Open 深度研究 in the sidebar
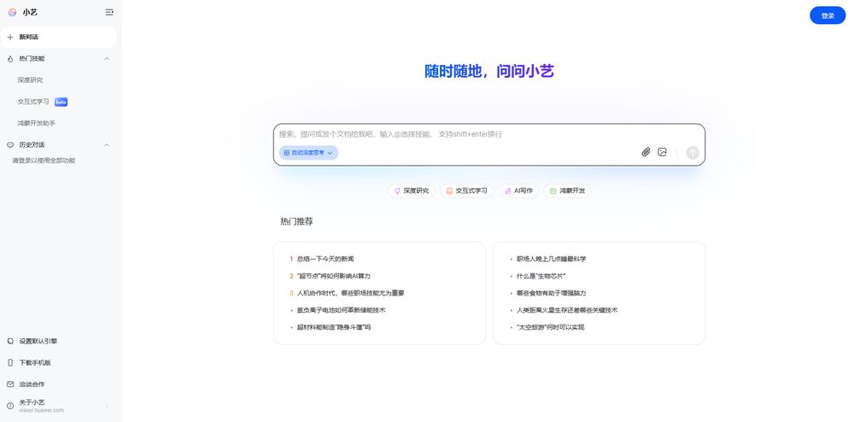This screenshot has height=422, width=854. click(x=30, y=80)
